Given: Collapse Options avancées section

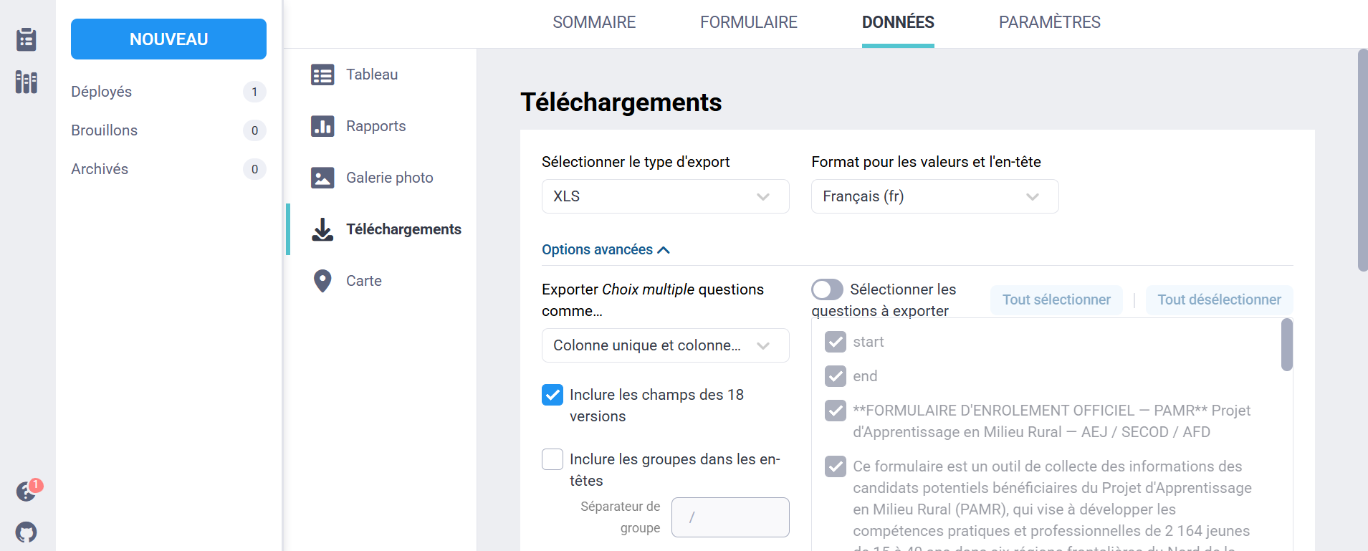Looking at the screenshot, I should click(x=606, y=249).
